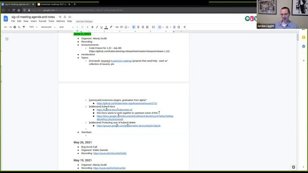Open the Normal text style dropdown

(48, 27)
